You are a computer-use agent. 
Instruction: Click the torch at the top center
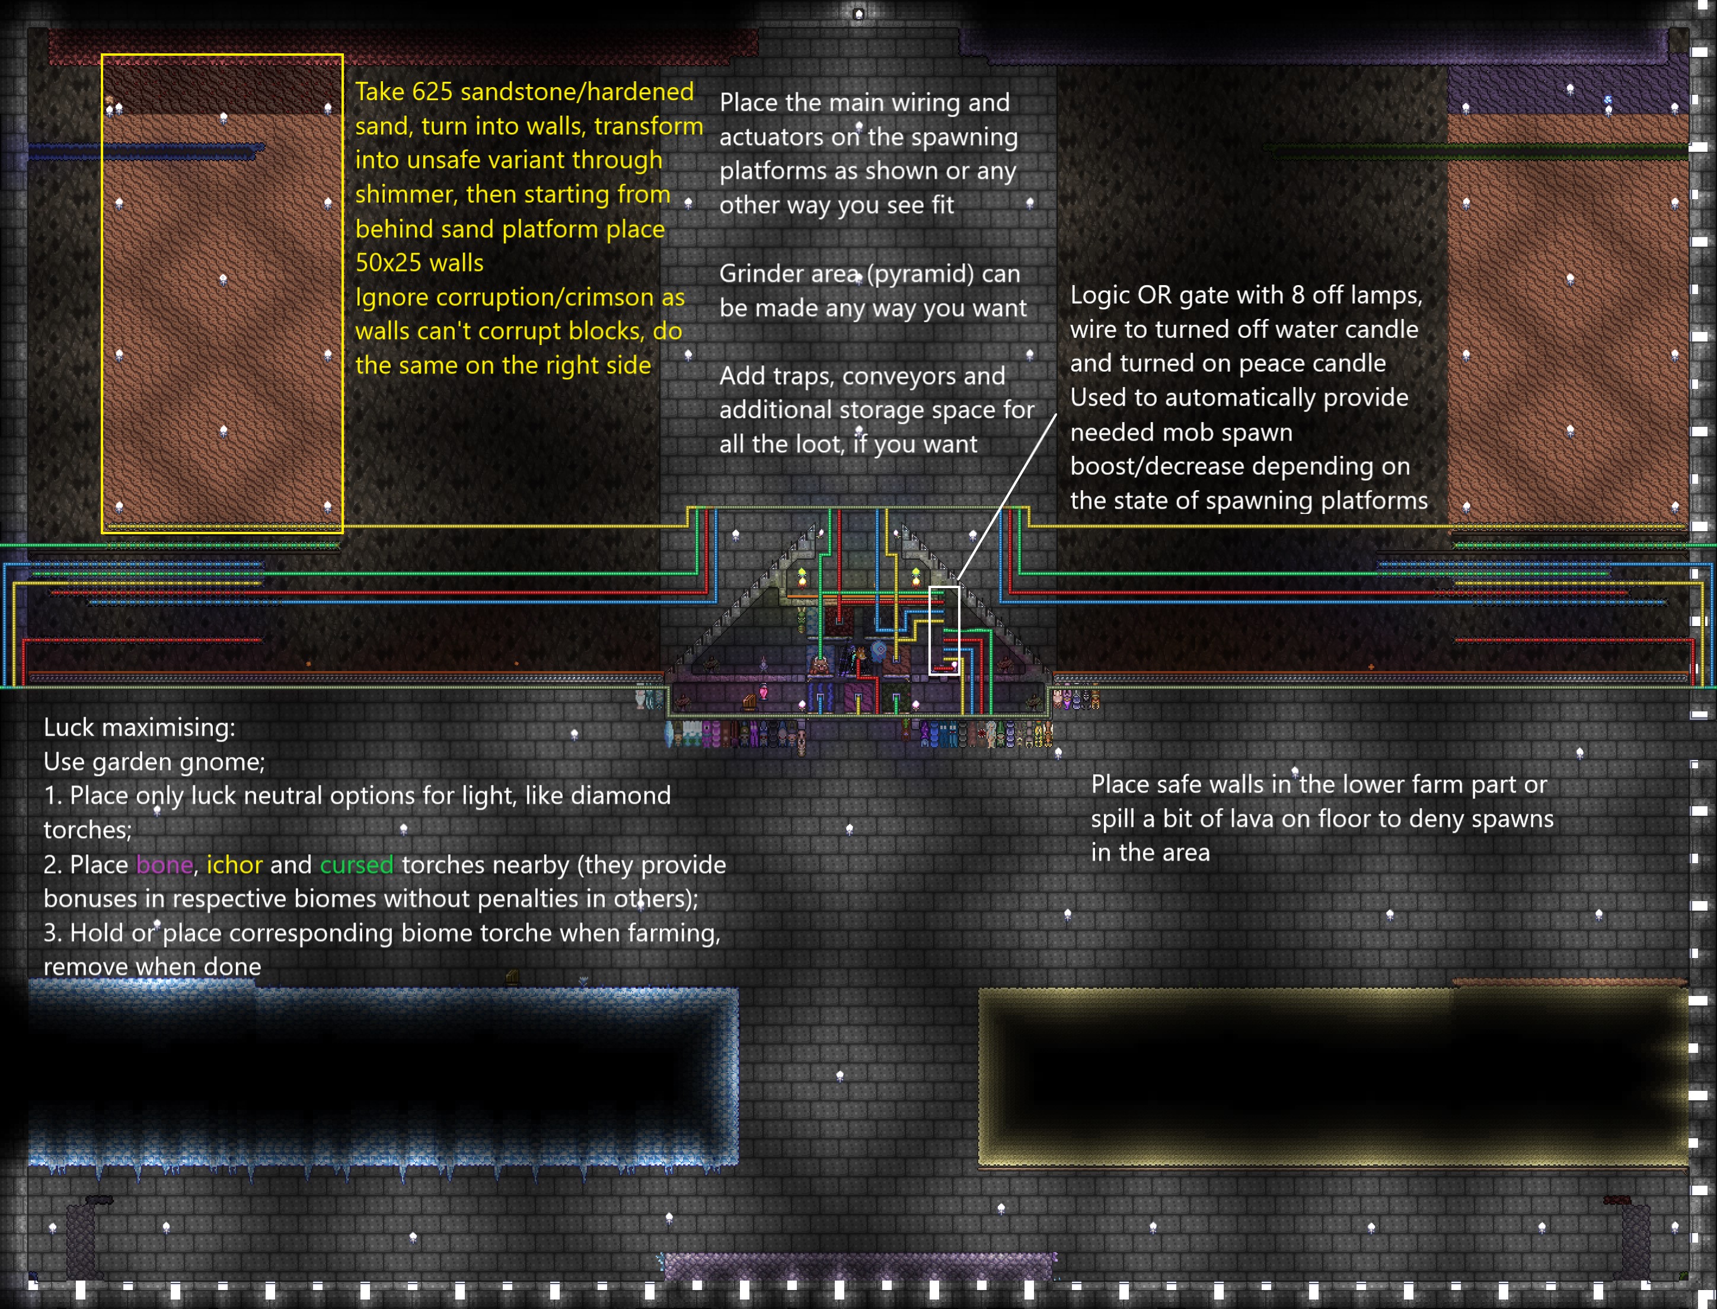coord(858,14)
